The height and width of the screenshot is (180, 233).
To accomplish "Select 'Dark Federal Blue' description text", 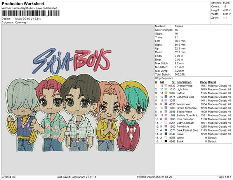I will [x=187, y=130].
